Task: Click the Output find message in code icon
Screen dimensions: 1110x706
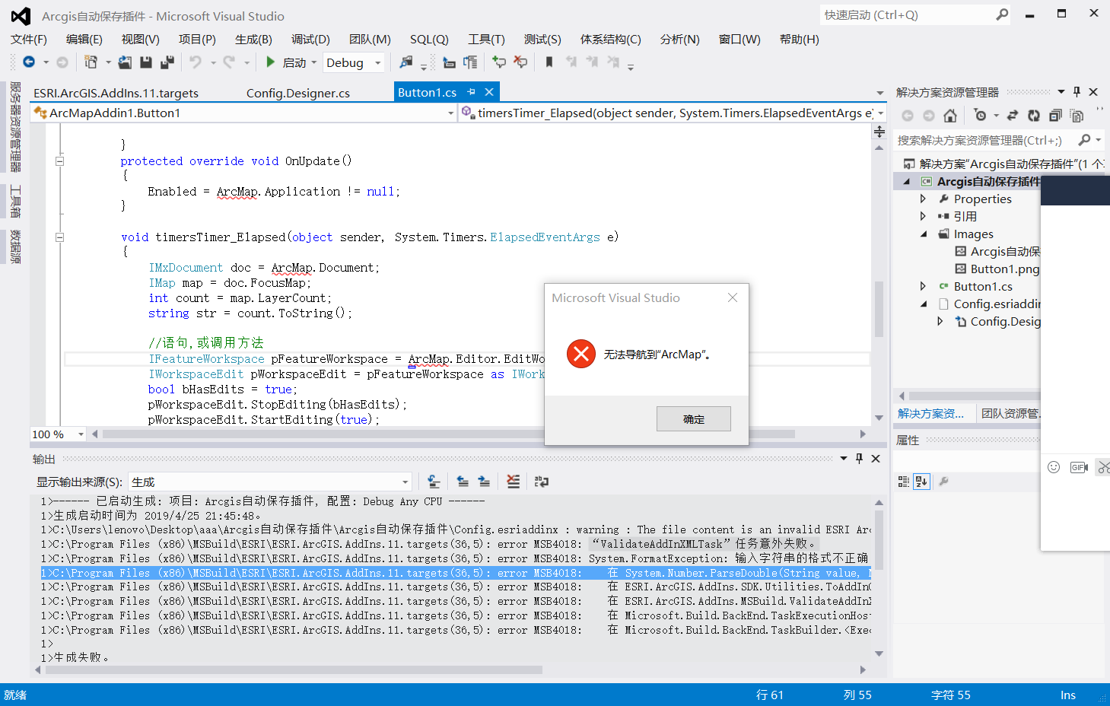Action: coord(434,481)
